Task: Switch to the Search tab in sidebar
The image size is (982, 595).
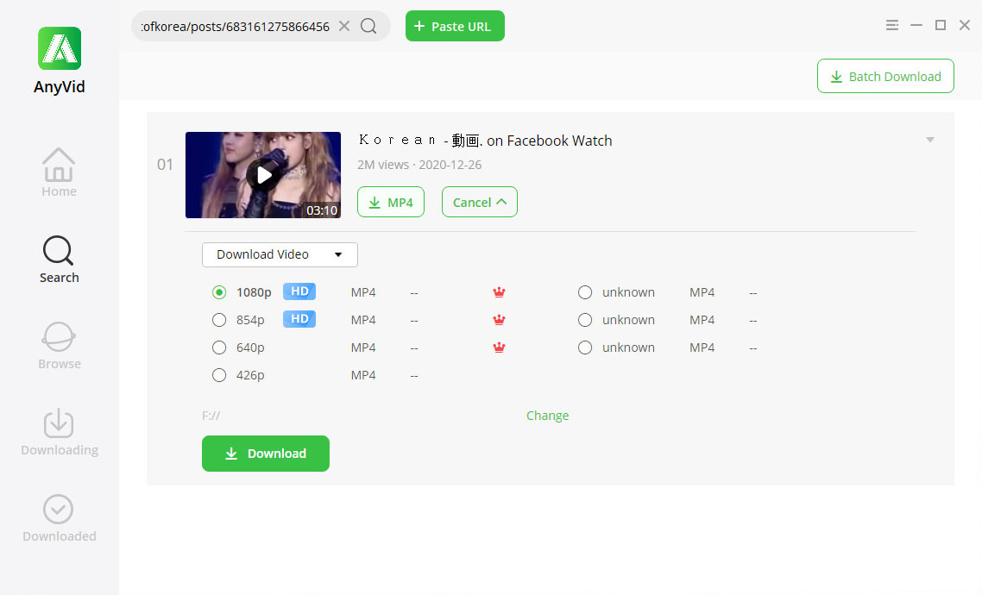Action: 59,259
